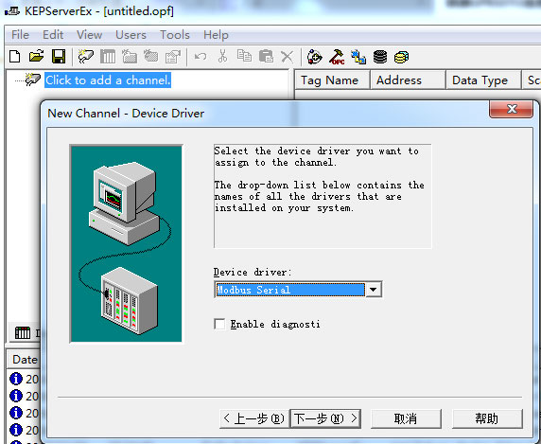Click the KEPServerEx title bar application icon

tap(12, 10)
